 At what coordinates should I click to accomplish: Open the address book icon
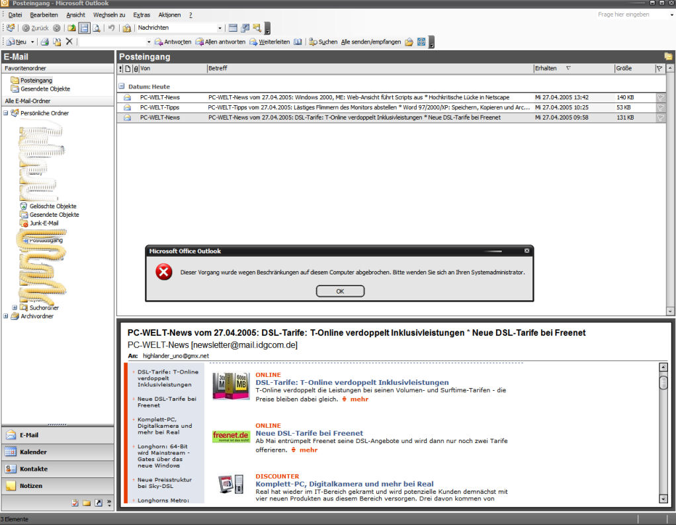pos(298,42)
